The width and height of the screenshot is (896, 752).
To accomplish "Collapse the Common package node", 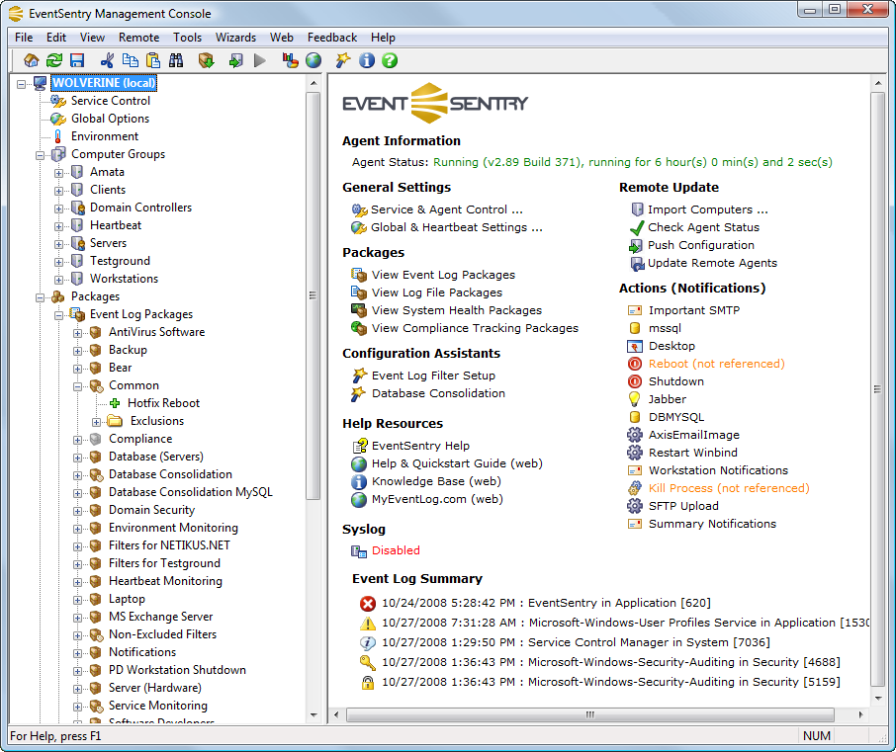I will coord(77,386).
